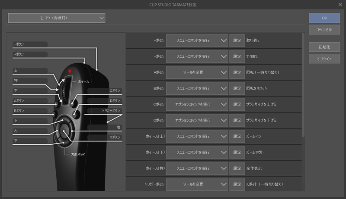Click 設定 for the Bボタン row
The width and height of the screenshot is (346, 199).
237,88
